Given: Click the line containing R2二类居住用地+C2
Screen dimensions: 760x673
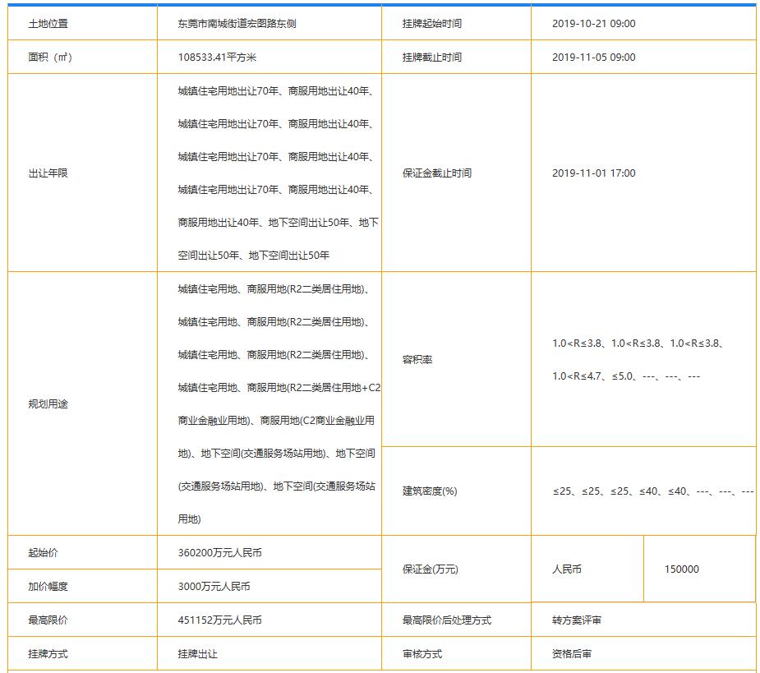Looking at the screenshot, I should coord(279,387).
